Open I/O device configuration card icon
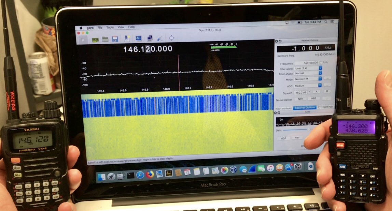The height and width of the screenshot is (211, 392). pyautogui.click(x=95, y=40)
